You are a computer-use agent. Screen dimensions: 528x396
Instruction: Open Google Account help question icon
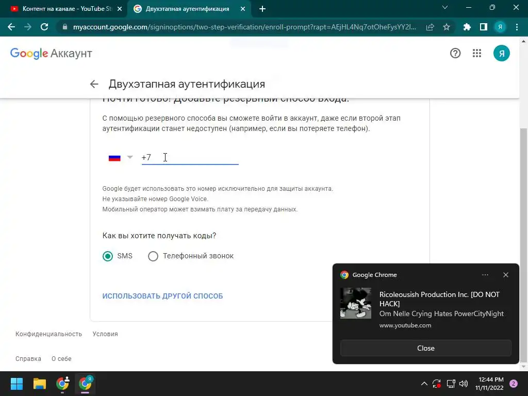coord(455,53)
